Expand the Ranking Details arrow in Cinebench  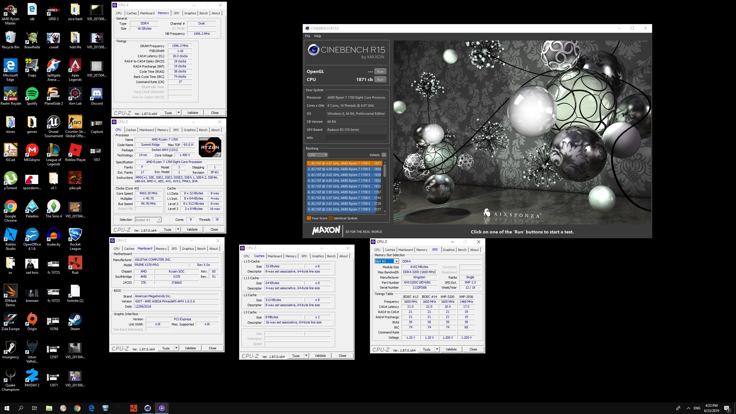(x=384, y=155)
